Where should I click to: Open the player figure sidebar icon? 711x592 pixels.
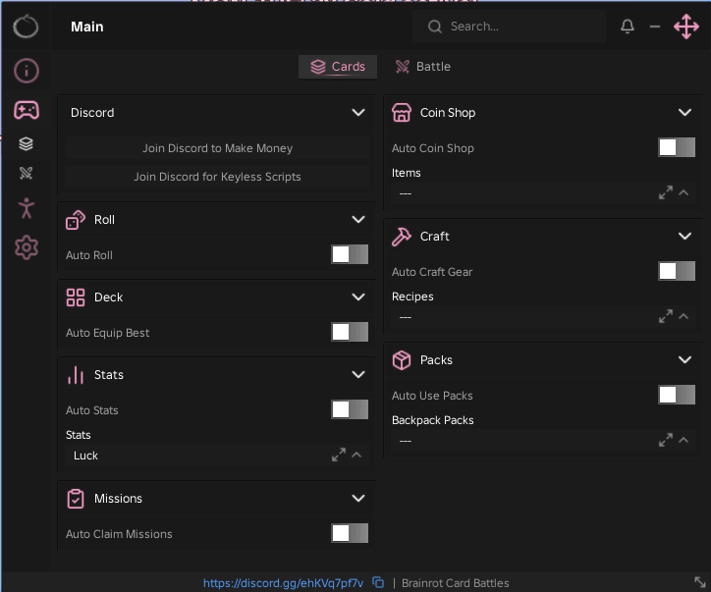(x=27, y=208)
